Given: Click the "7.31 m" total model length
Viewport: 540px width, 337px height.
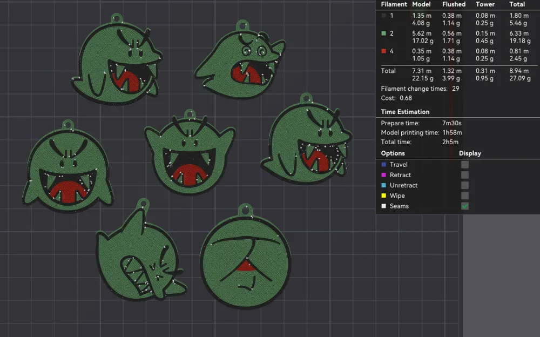Looking at the screenshot, I should pos(422,71).
